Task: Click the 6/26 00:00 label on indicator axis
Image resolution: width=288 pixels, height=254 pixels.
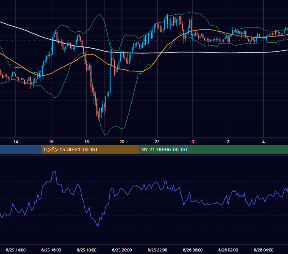Action: pyautogui.click(x=193, y=250)
